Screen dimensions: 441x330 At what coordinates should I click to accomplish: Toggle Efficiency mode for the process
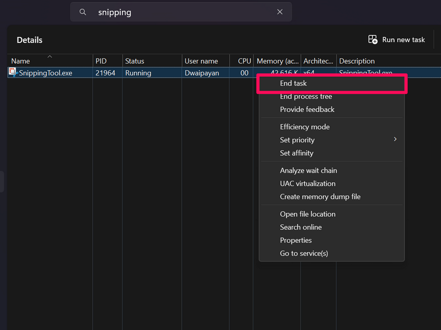pyautogui.click(x=304, y=127)
